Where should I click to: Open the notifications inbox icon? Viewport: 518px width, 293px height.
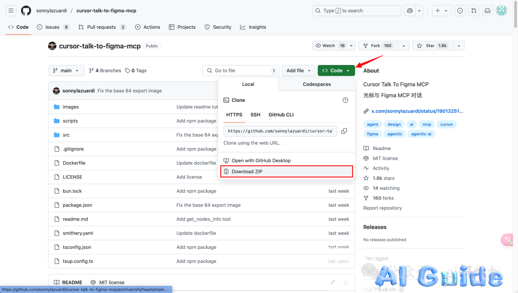click(x=487, y=11)
